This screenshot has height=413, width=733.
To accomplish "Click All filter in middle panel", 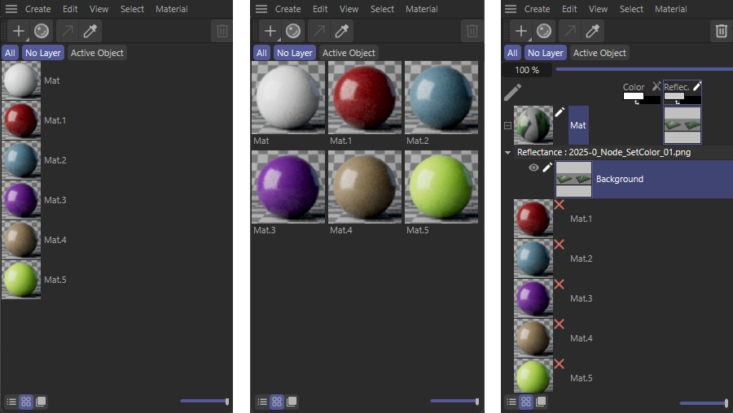I will pyautogui.click(x=261, y=53).
